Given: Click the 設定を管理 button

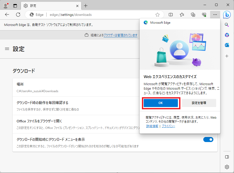Looking at the screenshot, I should pyautogui.click(x=199, y=103).
